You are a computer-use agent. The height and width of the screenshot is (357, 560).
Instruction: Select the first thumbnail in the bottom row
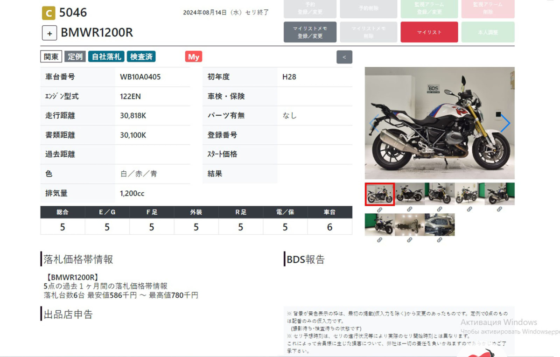pyautogui.click(x=380, y=224)
